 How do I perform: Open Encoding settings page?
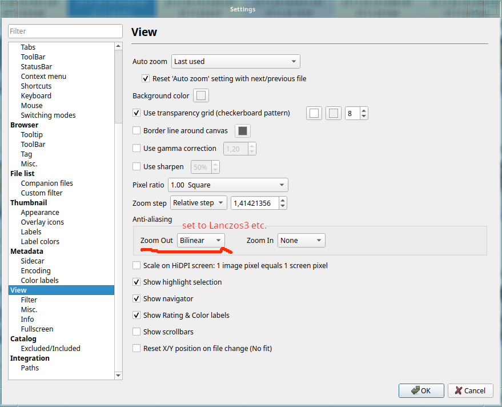(x=36, y=271)
